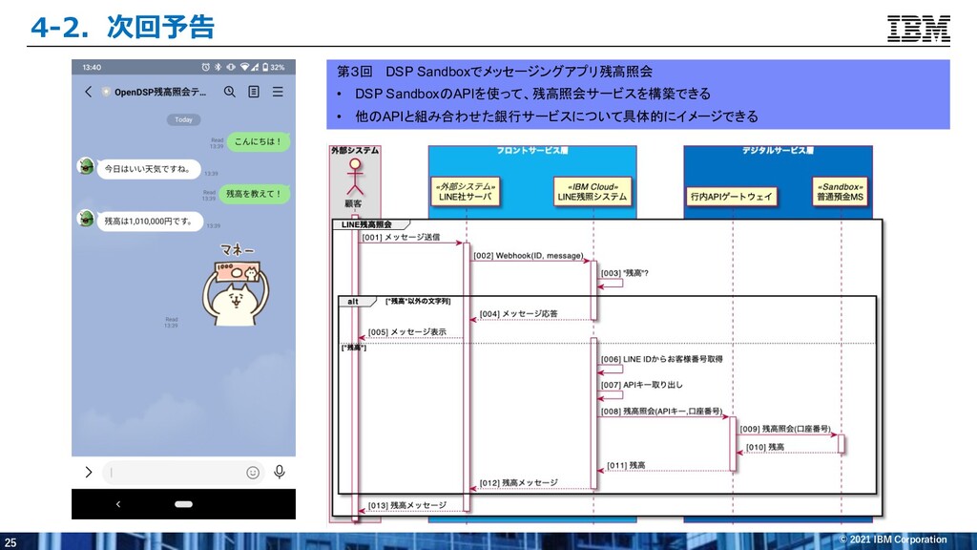Click the alt fragment label
The height and width of the screenshot is (550, 977).
[x=353, y=301]
